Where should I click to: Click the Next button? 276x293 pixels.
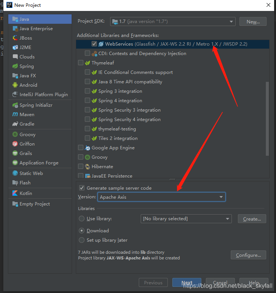tap(187, 282)
